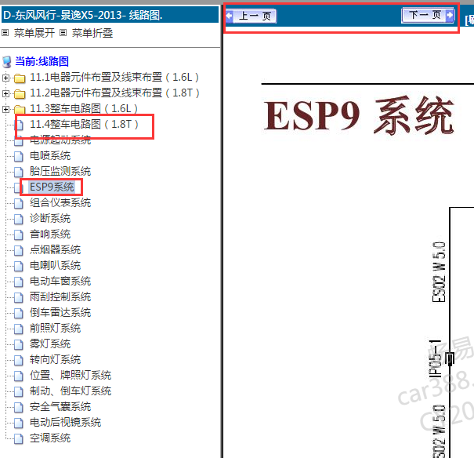The height and width of the screenshot is (458, 474).
Task: Select folder icon of 11.1 (1.6L) entry
Action: (x=20, y=78)
